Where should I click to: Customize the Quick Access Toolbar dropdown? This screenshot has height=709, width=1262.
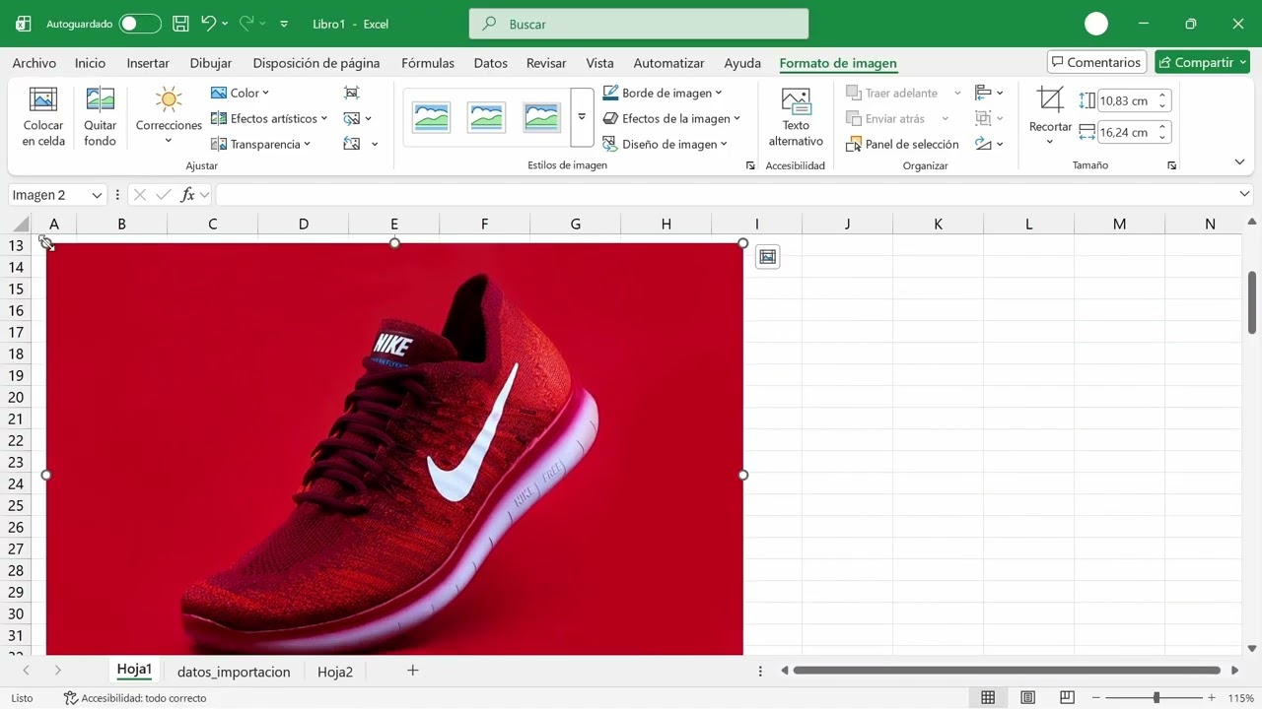(284, 24)
